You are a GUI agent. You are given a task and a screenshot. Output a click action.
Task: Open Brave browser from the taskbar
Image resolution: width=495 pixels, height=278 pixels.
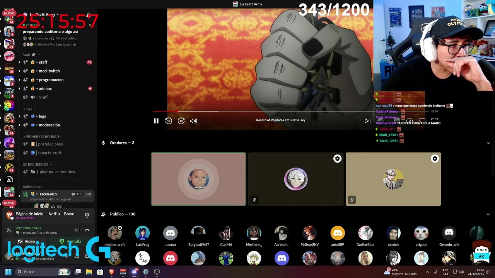click(112, 272)
